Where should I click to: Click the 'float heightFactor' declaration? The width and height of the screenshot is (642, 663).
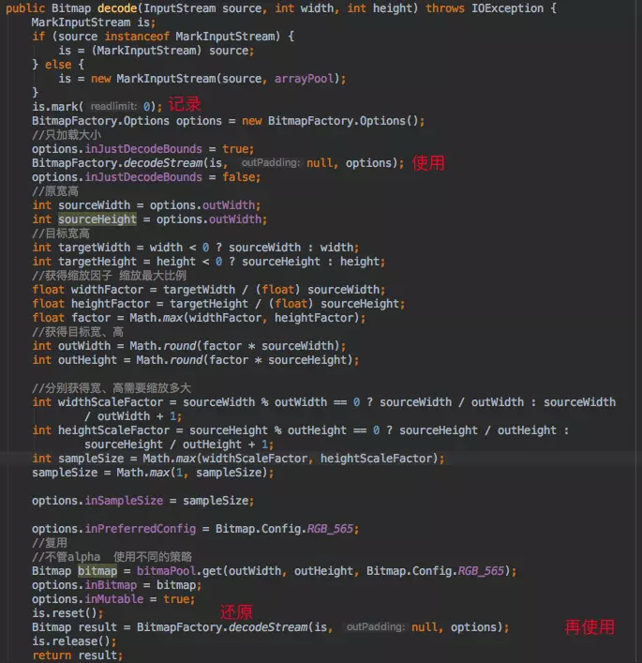pos(218,304)
